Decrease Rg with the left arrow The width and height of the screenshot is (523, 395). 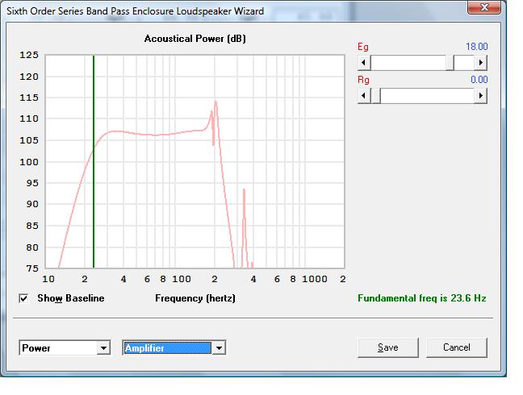tap(364, 96)
